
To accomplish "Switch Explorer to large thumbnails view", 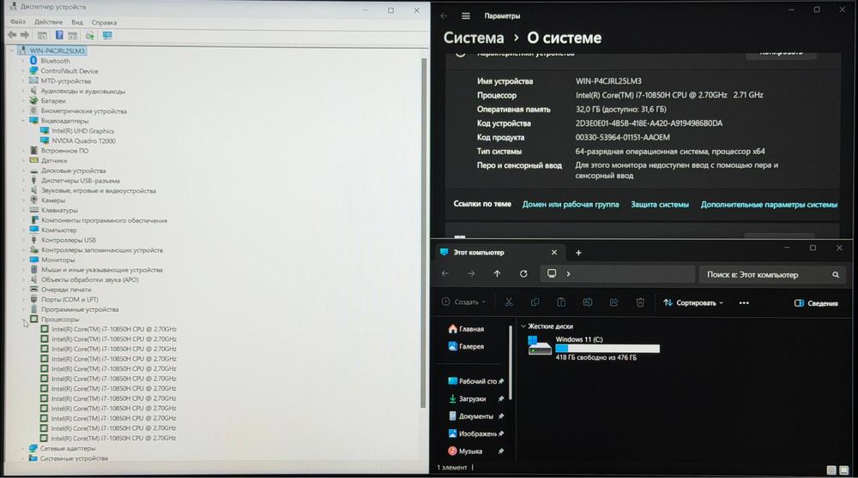I will pos(843,469).
